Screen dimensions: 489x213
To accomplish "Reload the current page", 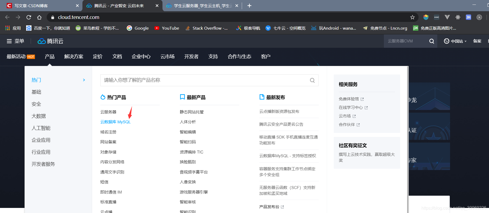I will [x=29, y=17].
